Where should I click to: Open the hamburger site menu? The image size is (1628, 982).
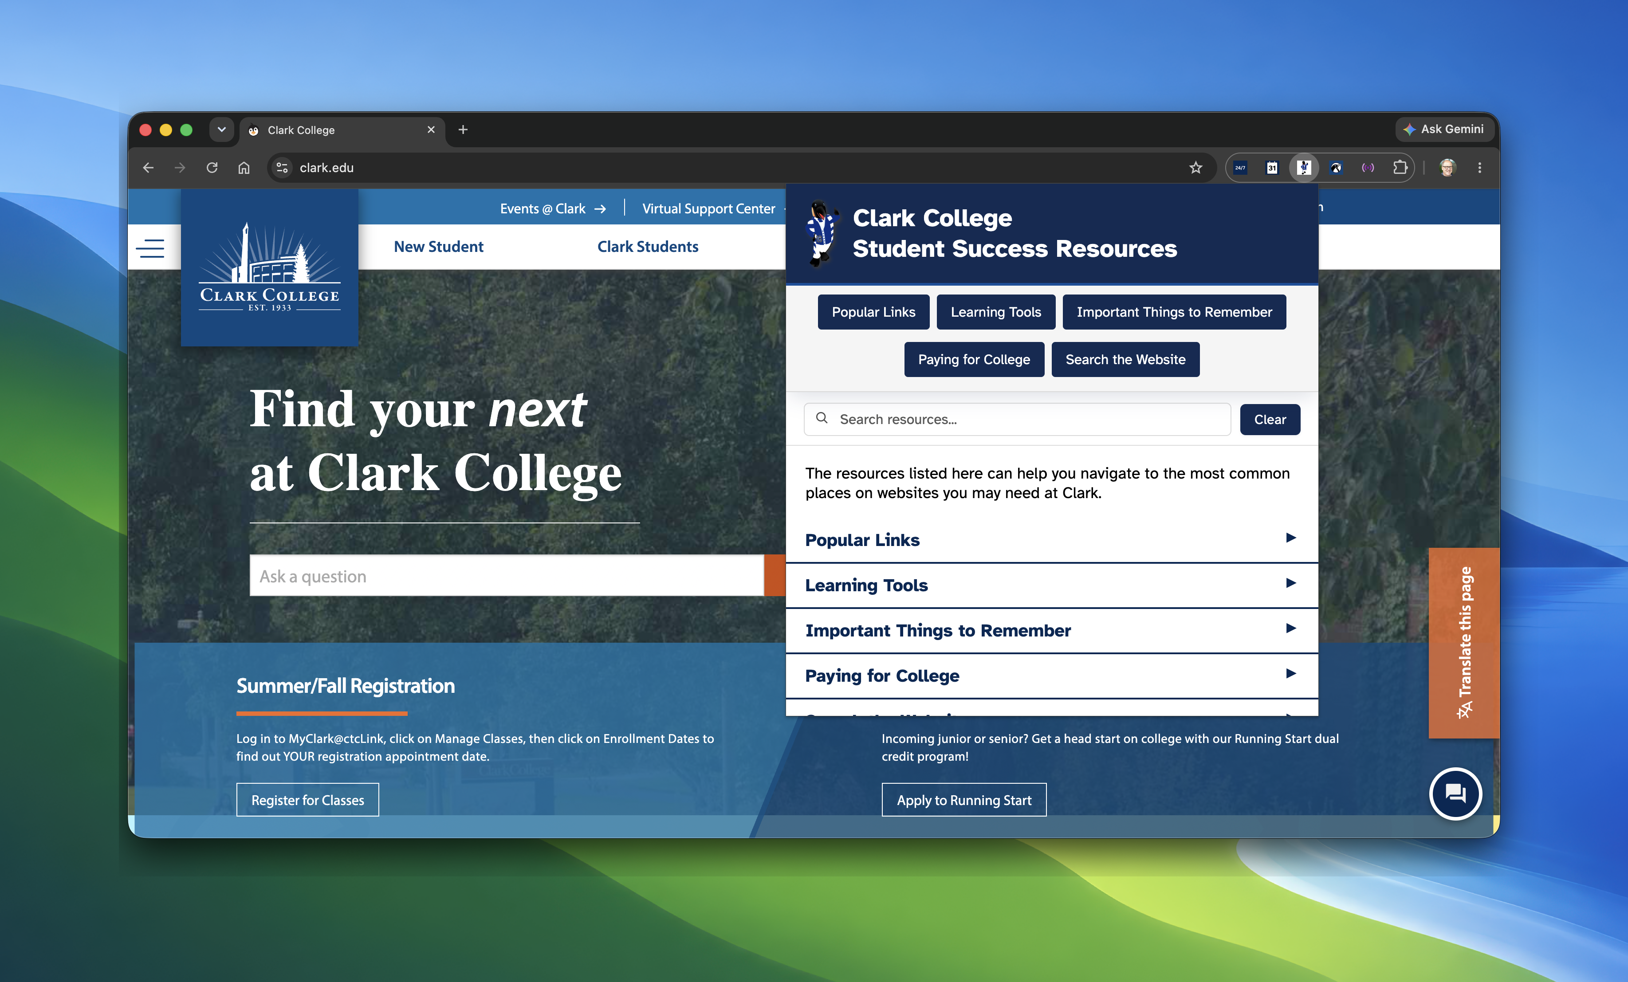pos(150,248)
